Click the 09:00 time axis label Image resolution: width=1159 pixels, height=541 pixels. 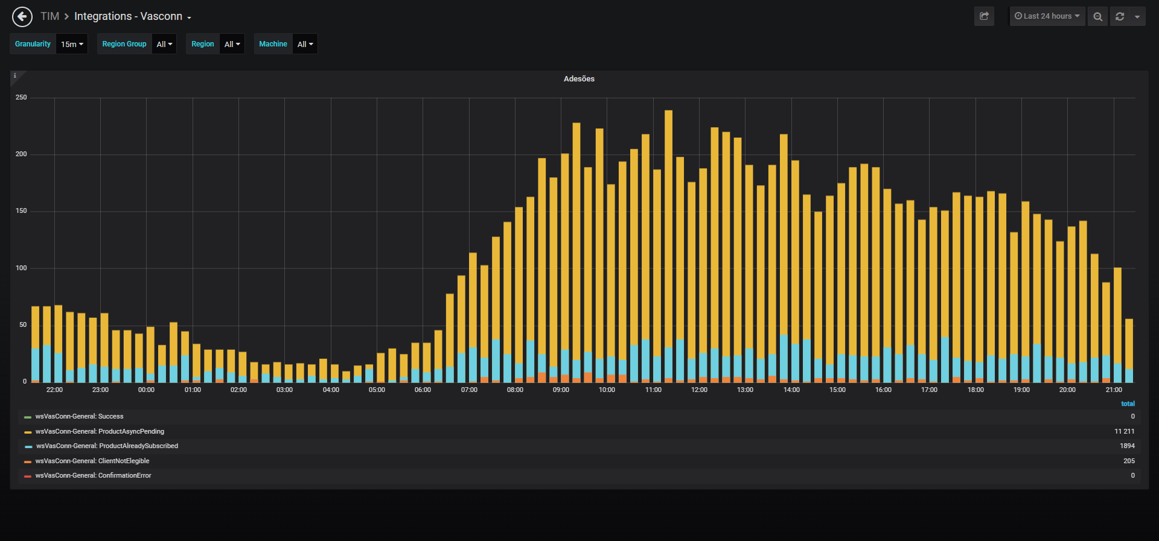coord(561,390)
